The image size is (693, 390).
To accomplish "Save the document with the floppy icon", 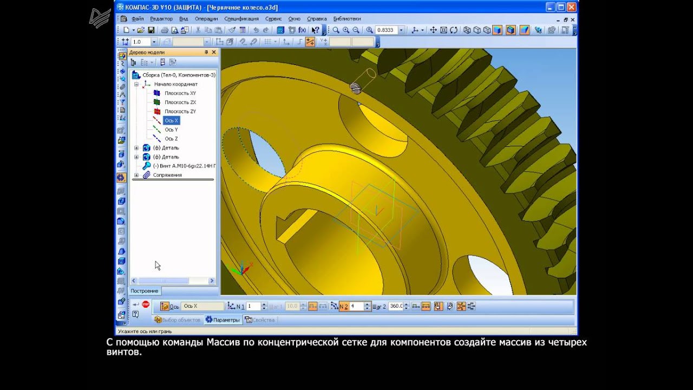I will pos(151,30).
